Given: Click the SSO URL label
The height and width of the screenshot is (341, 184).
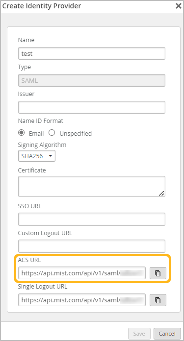Looking at the screenshot, I should coord(29,206).
